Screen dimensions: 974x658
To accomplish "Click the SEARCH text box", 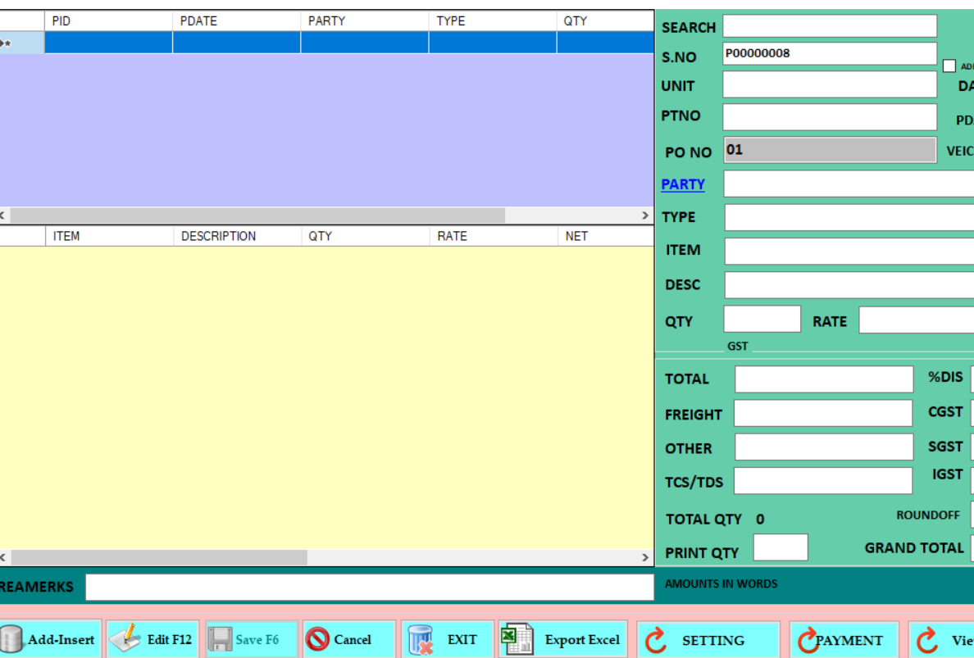I will click(829, 27).
